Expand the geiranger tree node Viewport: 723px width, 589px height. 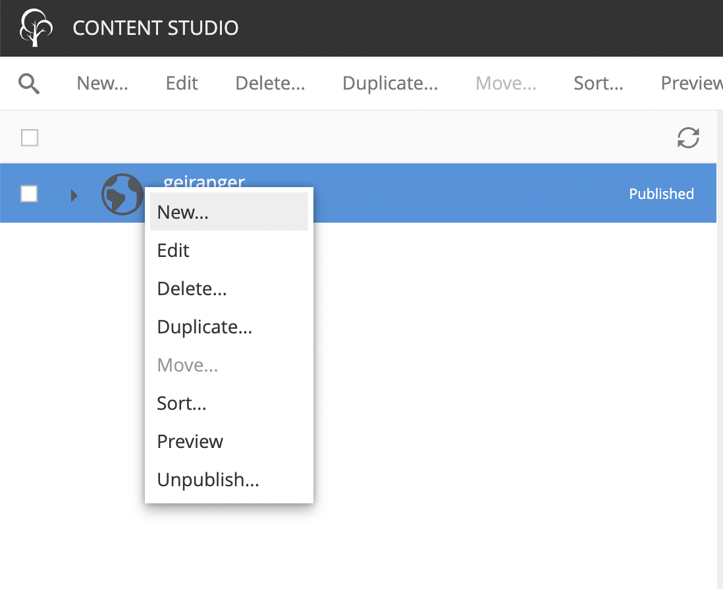point(74,195)
